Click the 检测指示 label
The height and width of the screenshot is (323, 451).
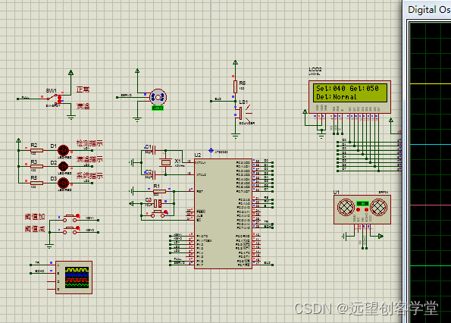coord(89,143)
